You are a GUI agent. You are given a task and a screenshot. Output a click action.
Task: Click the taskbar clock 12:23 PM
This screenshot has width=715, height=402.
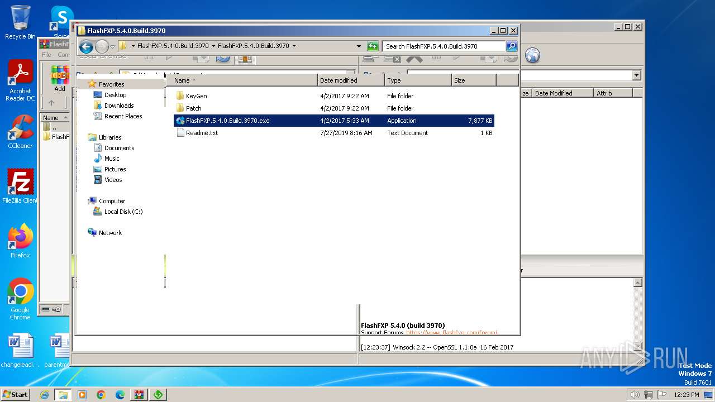click(687, 395)
